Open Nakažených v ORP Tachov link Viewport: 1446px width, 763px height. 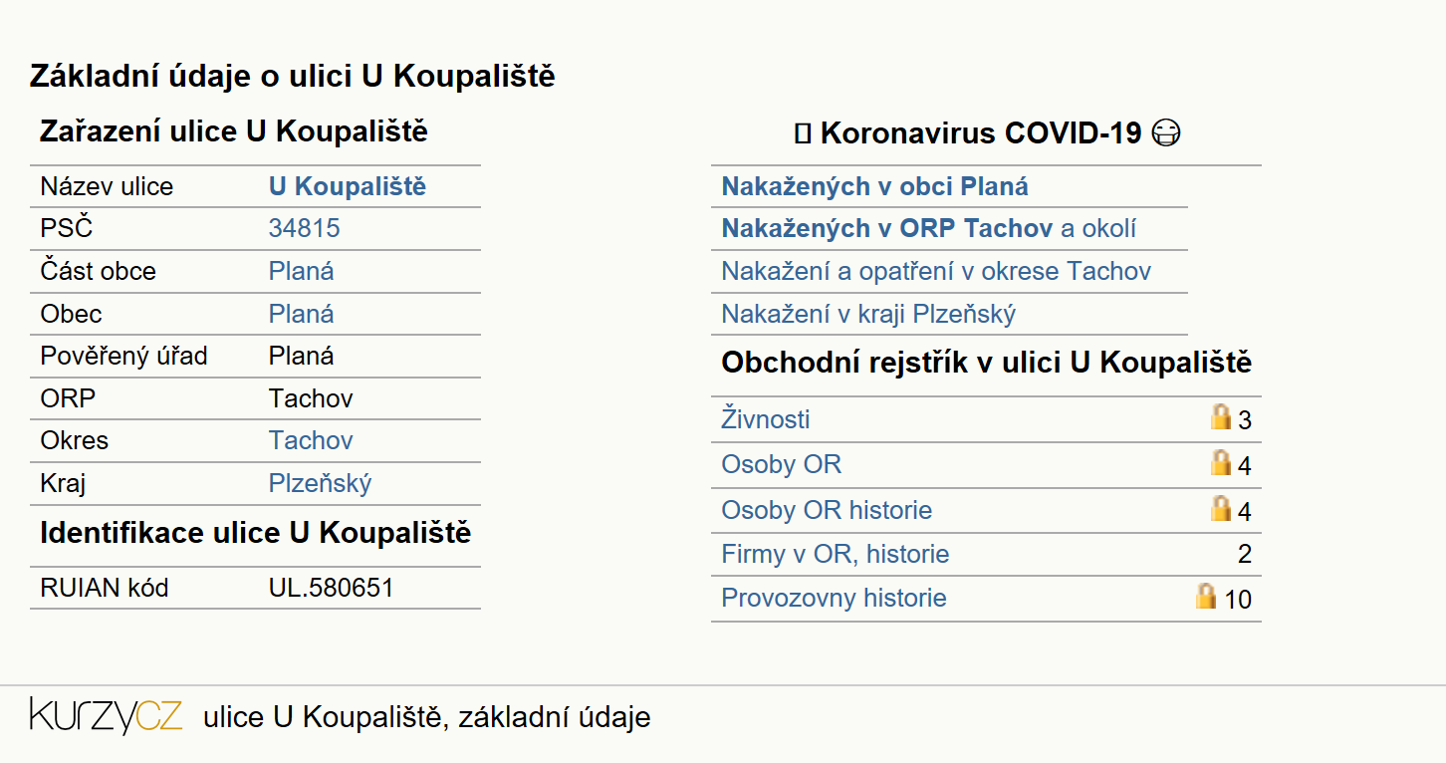pos(886,228)
